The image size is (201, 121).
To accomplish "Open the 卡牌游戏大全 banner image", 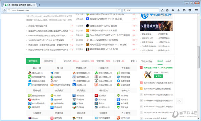I will click(156, 26).
